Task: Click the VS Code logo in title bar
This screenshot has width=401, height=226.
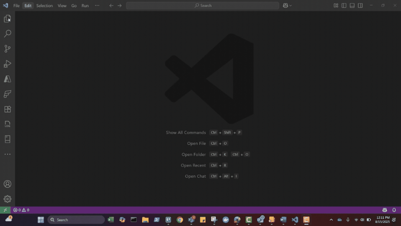Action: [5, 5]
